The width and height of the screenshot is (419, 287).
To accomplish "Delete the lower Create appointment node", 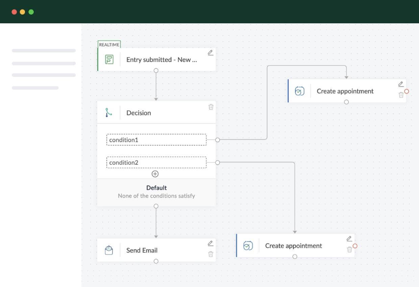I will pyautogui.click(x=350, y=249).
